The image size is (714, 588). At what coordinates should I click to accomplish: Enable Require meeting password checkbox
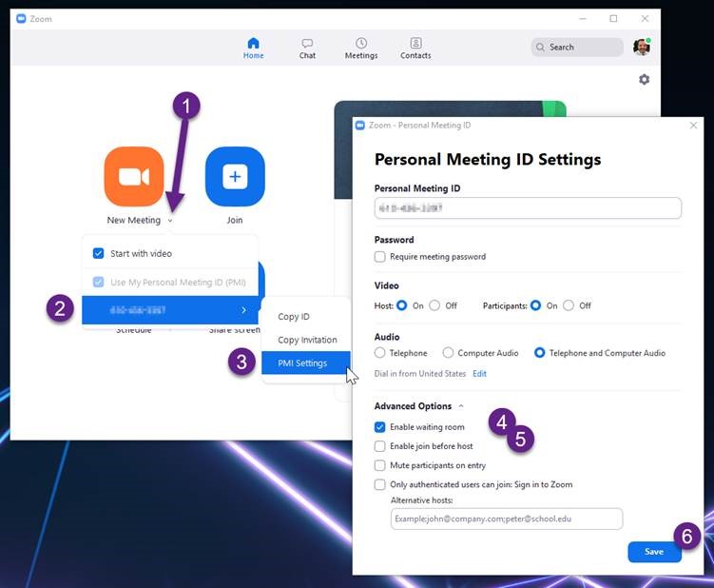click(379, 257)
